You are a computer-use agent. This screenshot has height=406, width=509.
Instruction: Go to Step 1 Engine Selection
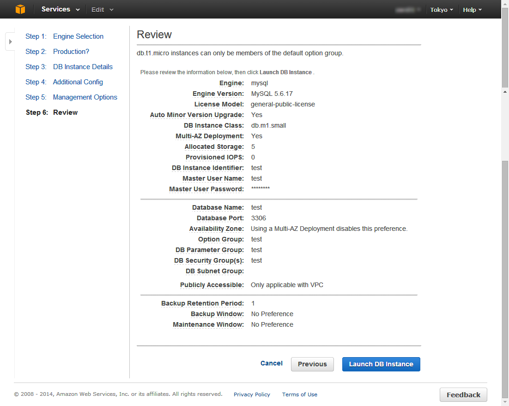click(x=65, y=36)
